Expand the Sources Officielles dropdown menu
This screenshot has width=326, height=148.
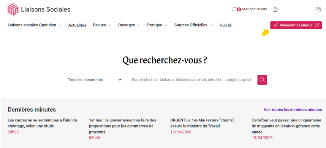tap(193, 25)
